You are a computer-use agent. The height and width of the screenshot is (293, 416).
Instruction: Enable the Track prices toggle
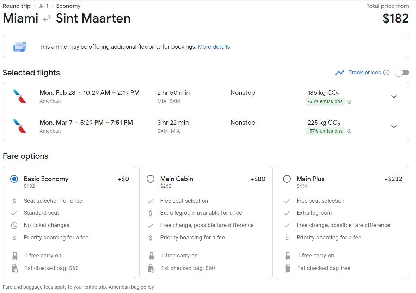pos(402,73)
